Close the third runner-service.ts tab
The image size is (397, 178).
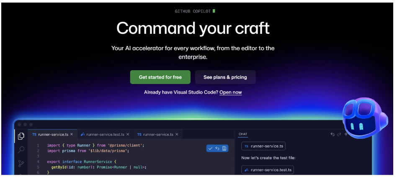[177, 134]
